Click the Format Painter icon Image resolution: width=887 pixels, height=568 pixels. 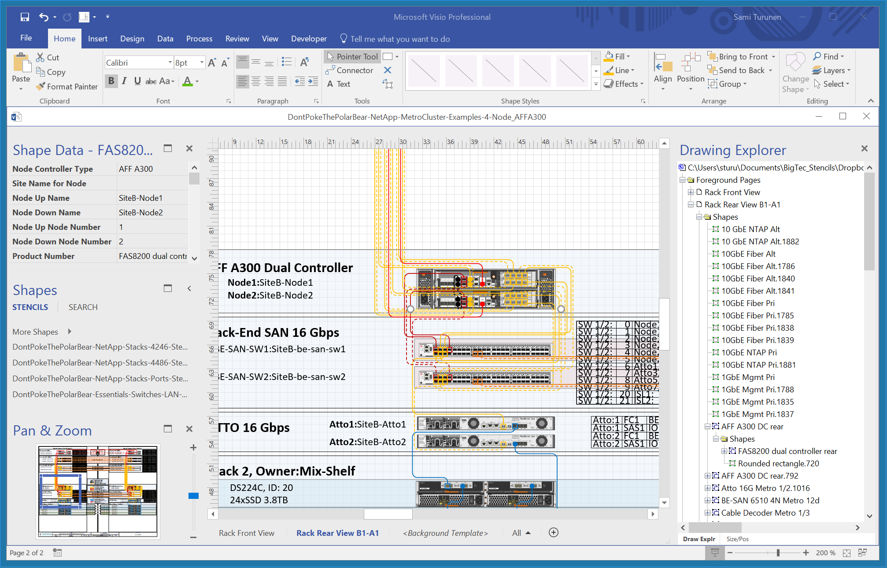(41, 86)
